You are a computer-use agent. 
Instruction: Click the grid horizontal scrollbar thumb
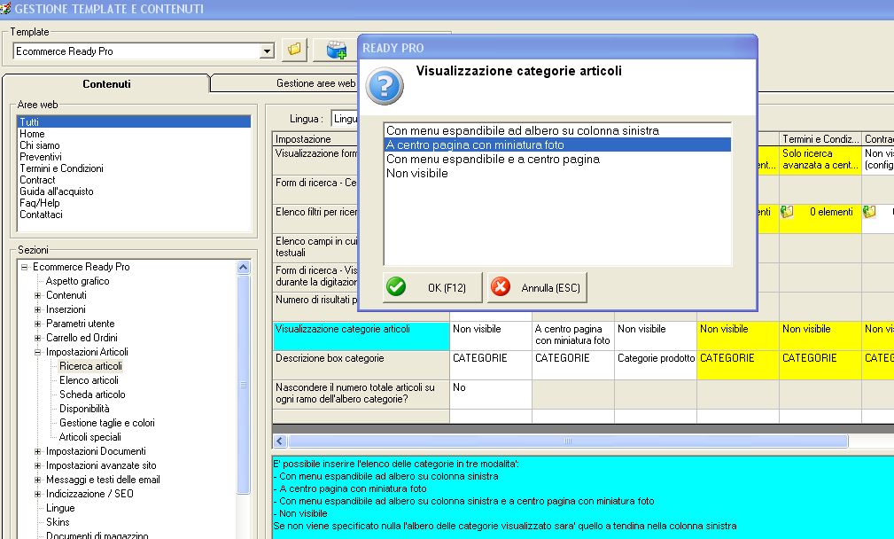point(568,441)
